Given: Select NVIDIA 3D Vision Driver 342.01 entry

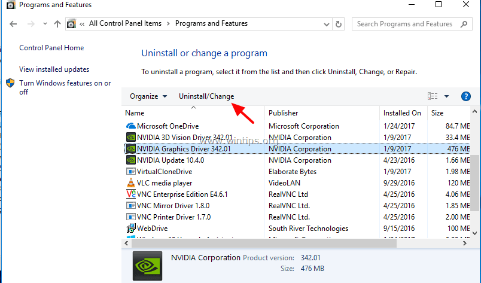Looking at the screenshot, I should tap(185, 138).
